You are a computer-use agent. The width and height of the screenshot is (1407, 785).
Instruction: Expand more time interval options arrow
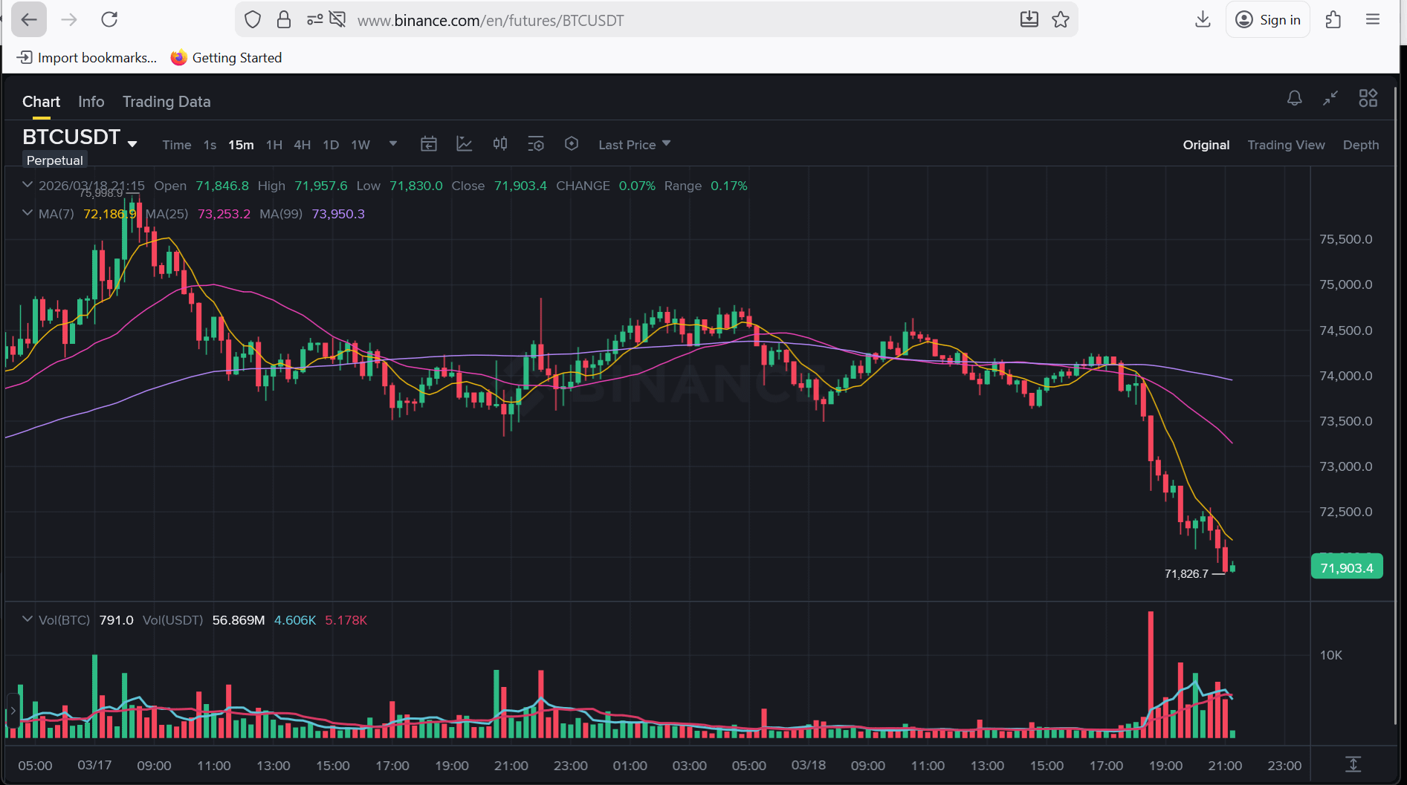393,143
